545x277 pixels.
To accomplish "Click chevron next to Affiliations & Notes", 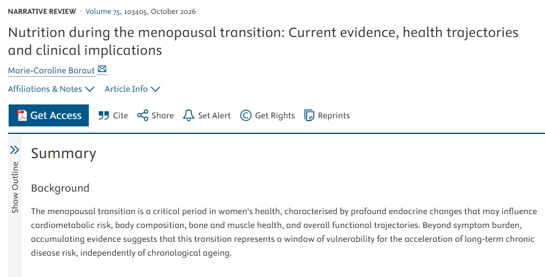I will pos(89,89).
